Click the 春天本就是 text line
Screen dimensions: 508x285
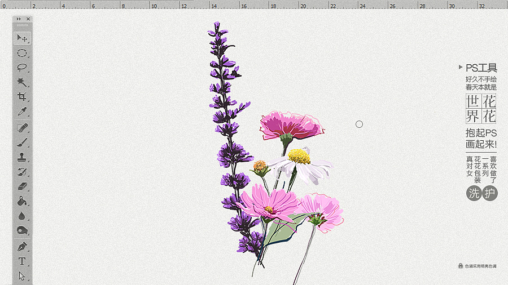click(x=481, y=87)
